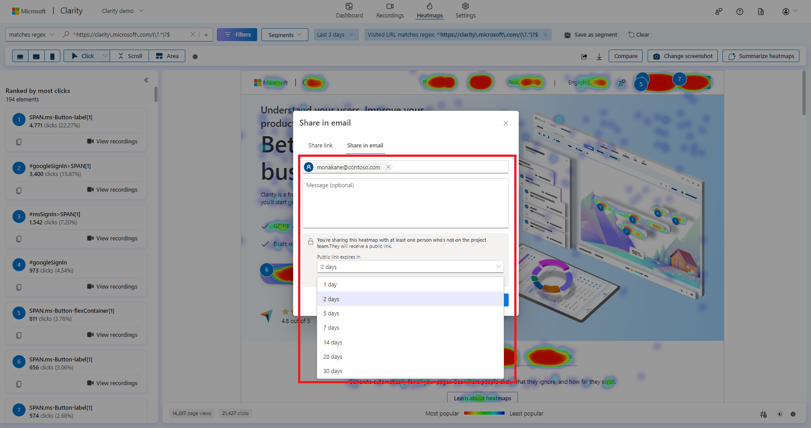
Task: Click the Compare button
Action: 626,56
